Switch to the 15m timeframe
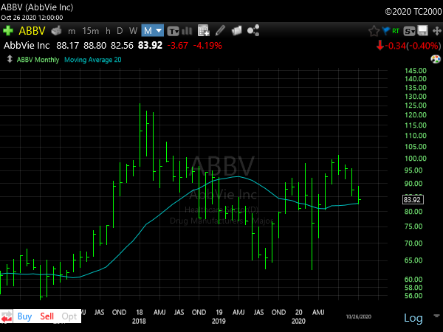This screenshot has width=443, height=332. coord(90,30)
